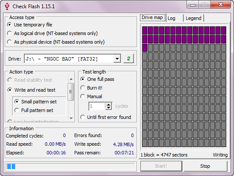Close the Check Flash window
This screenshot has height=176, width=234.
[x=221, y=4]
